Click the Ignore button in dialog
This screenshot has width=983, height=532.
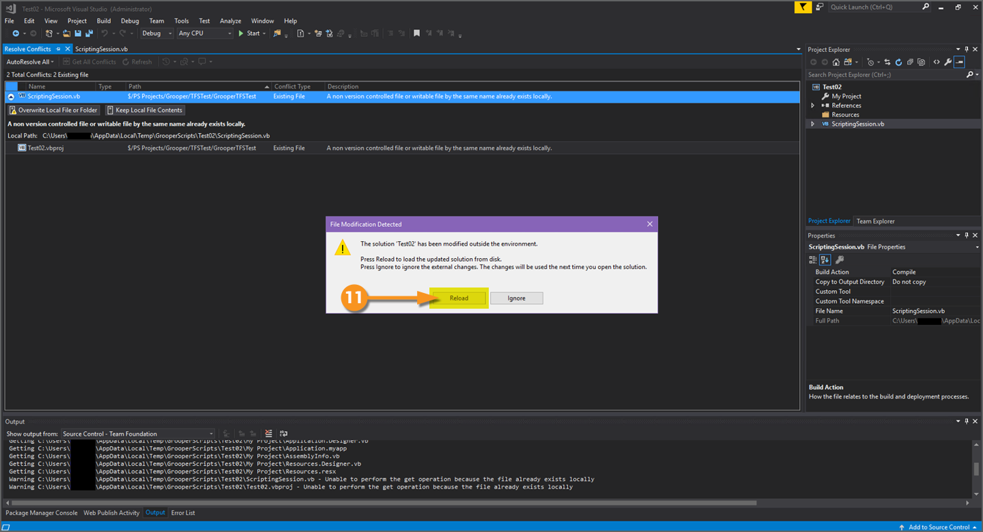[x=516, y=298]
